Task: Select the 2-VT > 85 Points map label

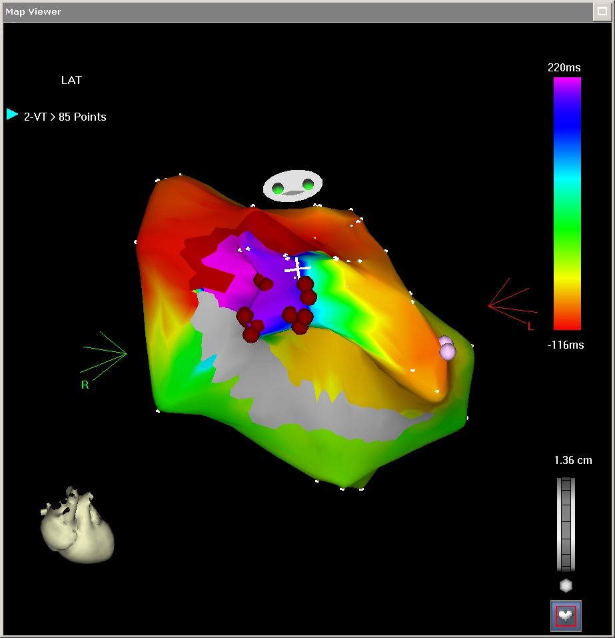Action: [65, 117]
